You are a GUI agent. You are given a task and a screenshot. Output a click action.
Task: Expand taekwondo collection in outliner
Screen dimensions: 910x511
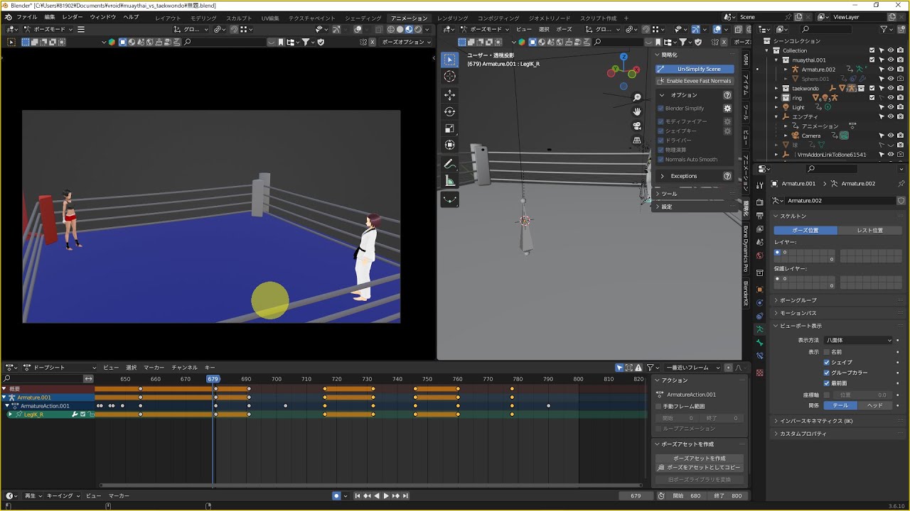[x=777, y=88]
